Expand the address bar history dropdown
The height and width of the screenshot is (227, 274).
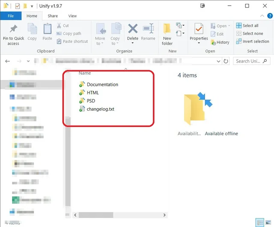coord(218,61)
